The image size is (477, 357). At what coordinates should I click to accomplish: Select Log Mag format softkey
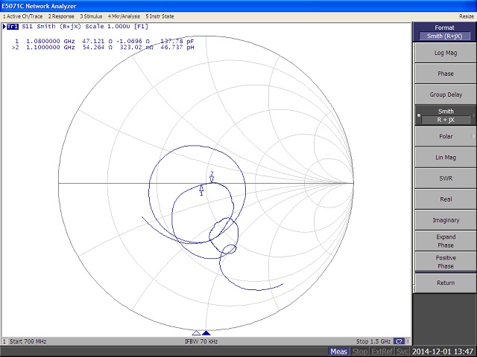point(446,53)
